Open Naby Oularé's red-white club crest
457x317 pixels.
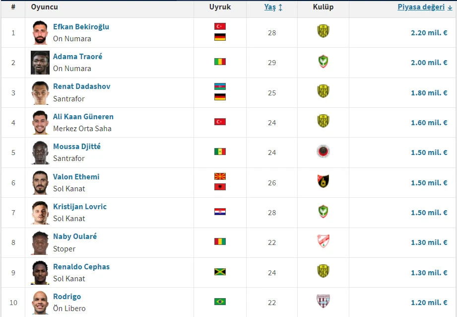point(323,241)
